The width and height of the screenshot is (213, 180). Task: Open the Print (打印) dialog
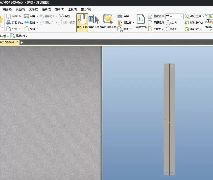point(14,22)
